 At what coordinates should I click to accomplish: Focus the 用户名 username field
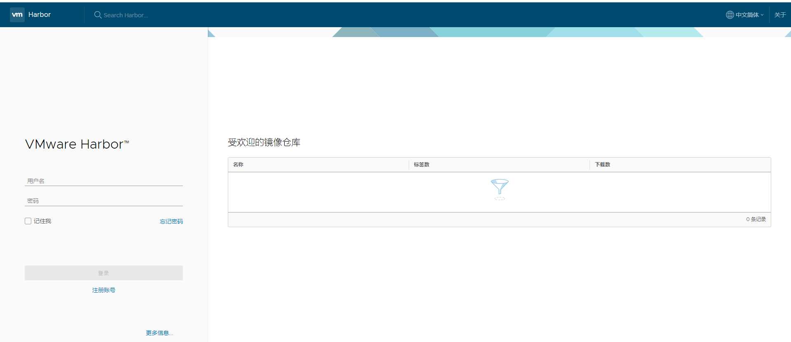104,181
